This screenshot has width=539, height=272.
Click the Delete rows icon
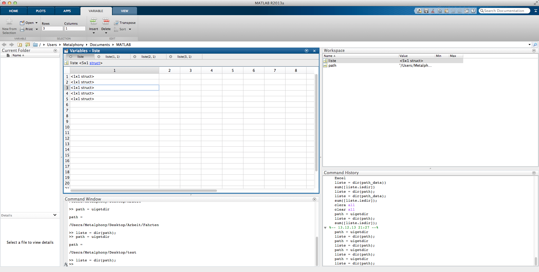[106, 22]
